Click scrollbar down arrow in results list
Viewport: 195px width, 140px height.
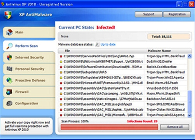coord(189,115)
